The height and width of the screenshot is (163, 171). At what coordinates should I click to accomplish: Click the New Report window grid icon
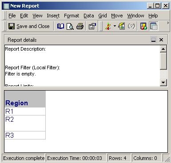[x=6, y=6]
